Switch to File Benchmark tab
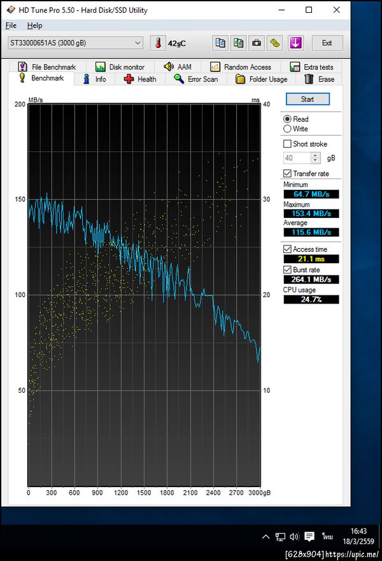Viewport: 382px width, 561px height. pyautogui.click(x=47, y=67)
